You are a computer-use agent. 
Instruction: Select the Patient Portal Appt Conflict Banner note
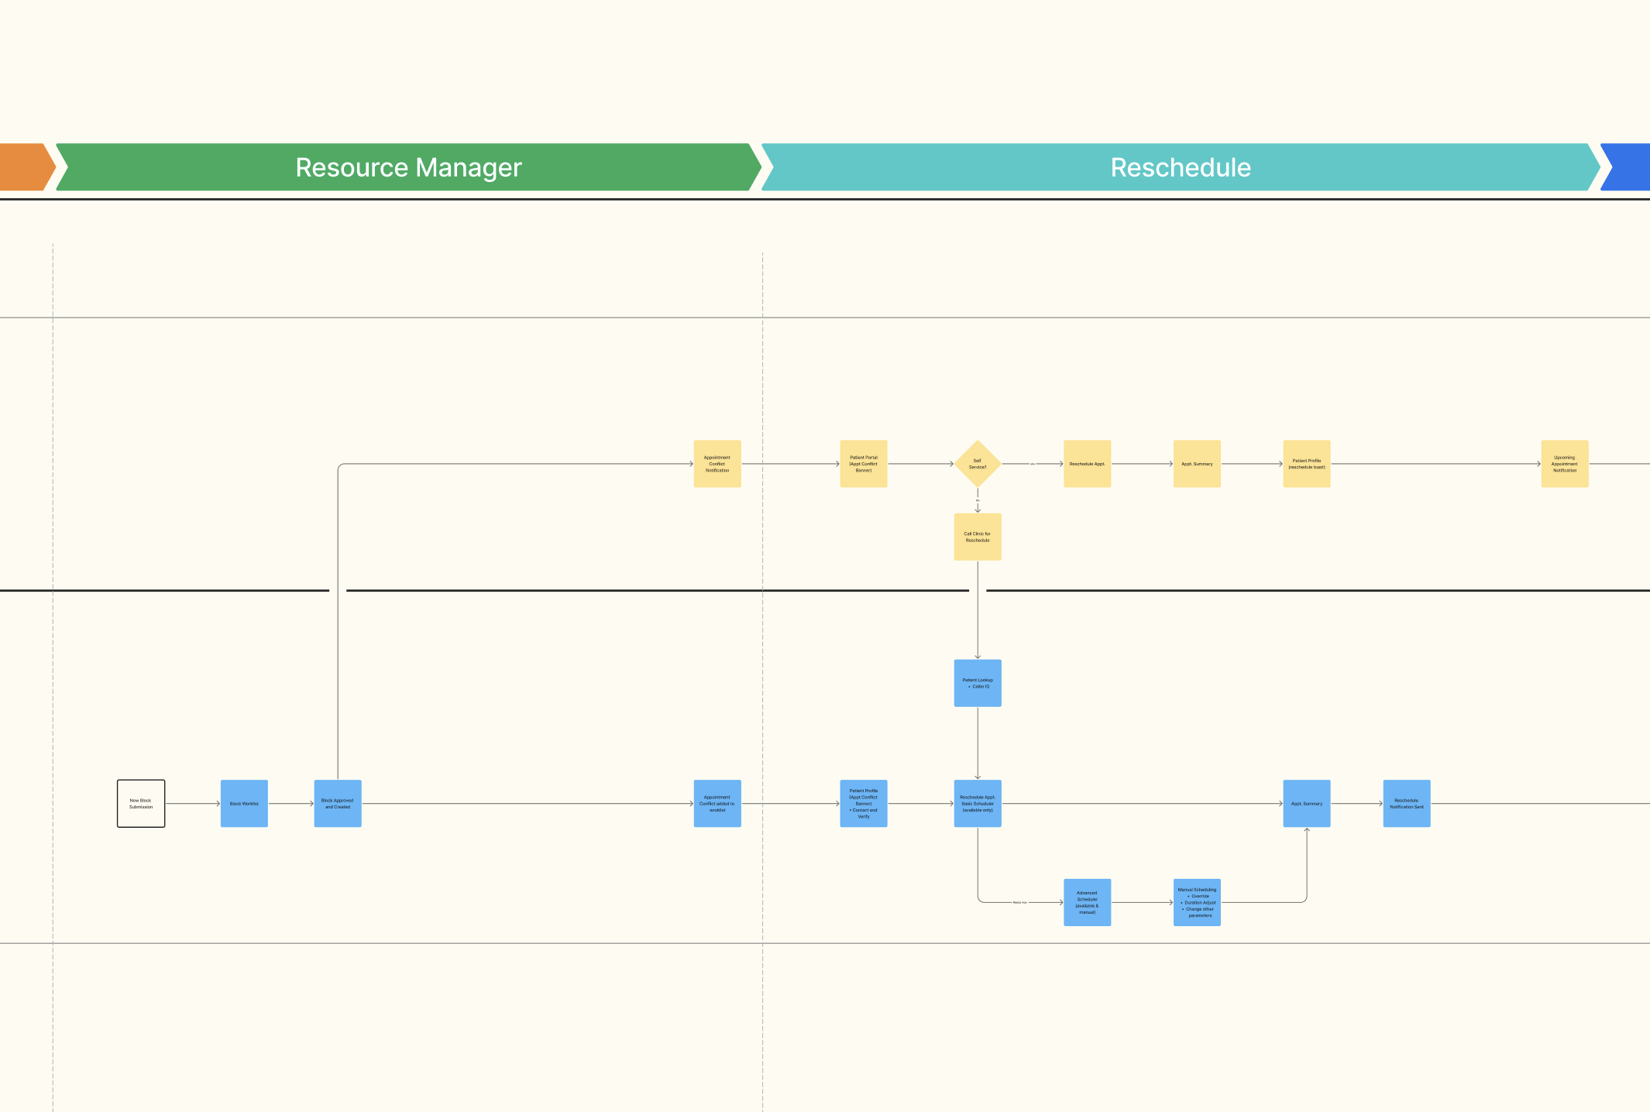[x=864, y=464]
